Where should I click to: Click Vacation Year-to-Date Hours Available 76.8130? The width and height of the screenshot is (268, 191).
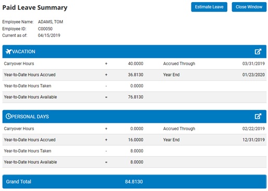click(x=136, y=97)
